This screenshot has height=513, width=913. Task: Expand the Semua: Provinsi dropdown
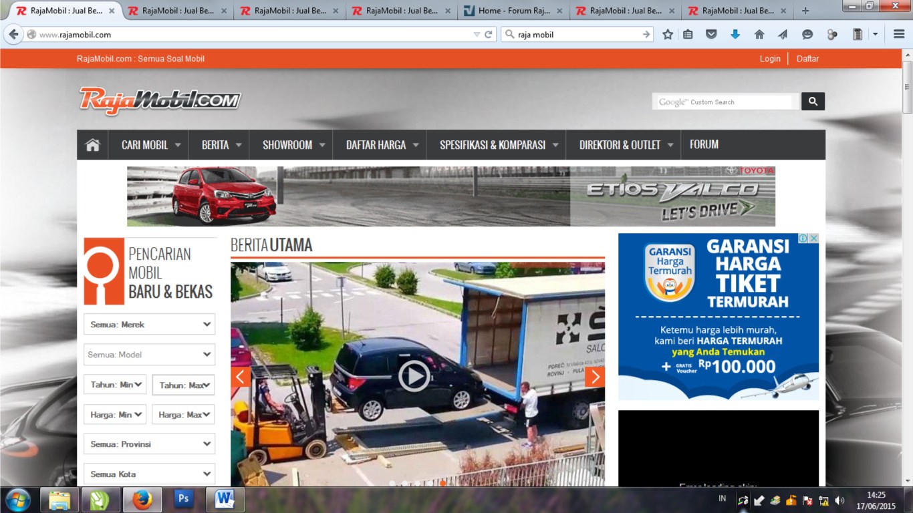coord(150,444)
